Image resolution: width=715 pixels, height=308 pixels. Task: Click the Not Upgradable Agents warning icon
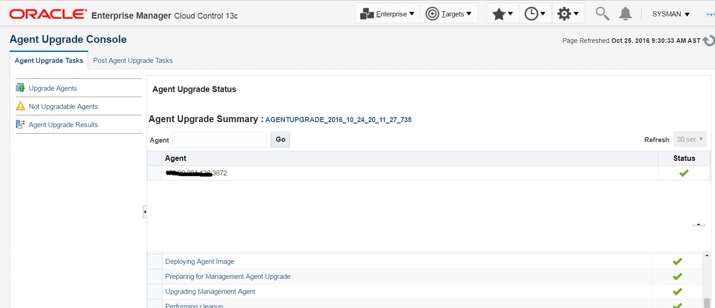click(x=21, y=106)
